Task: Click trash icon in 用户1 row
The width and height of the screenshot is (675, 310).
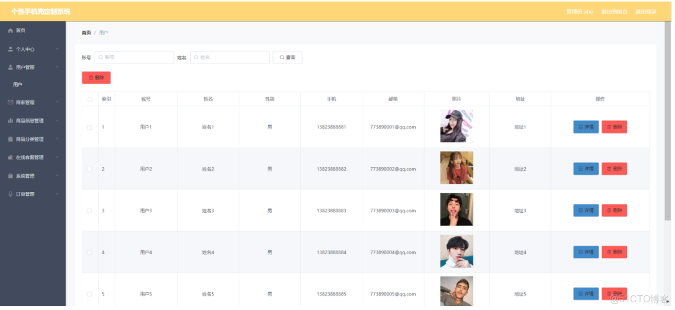Action: [x=609, y=127]
